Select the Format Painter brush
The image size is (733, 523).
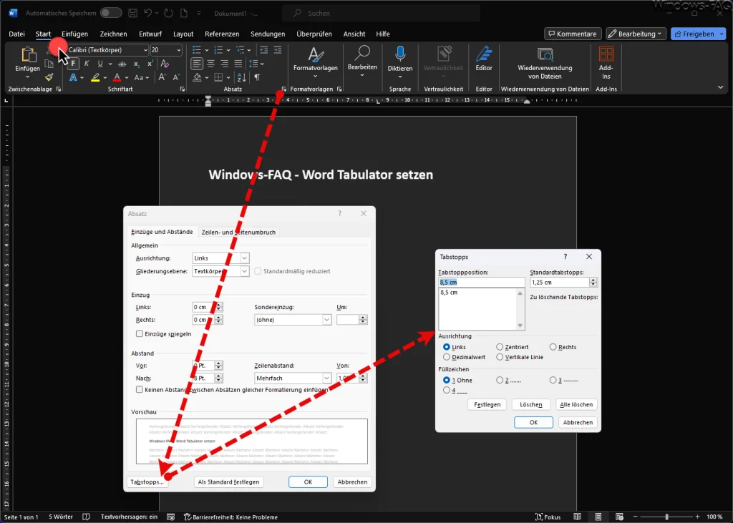tap(49, 77)
